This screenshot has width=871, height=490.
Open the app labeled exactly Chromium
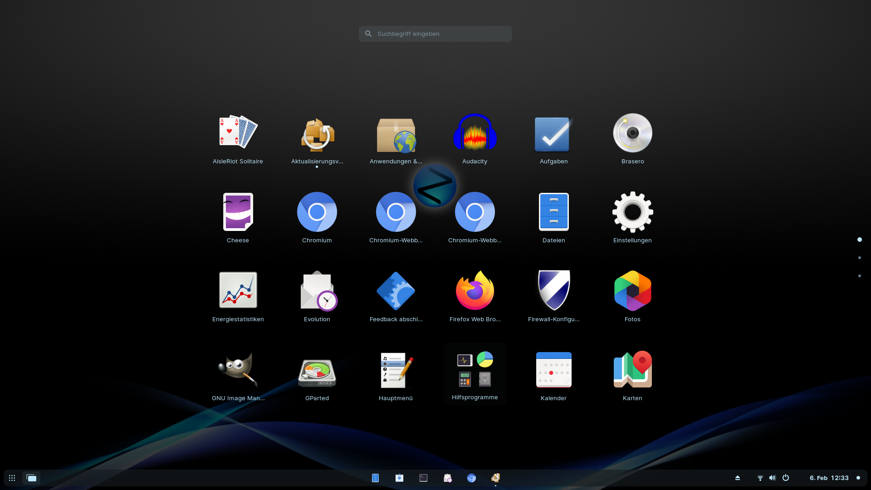point(317,212)
